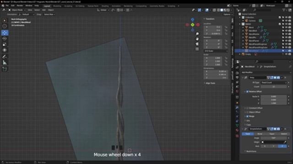Toggle the Merge checkbox

click(247, 117)
